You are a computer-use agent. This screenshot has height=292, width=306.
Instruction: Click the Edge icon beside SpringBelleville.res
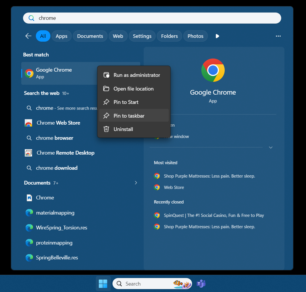[29, 258]
